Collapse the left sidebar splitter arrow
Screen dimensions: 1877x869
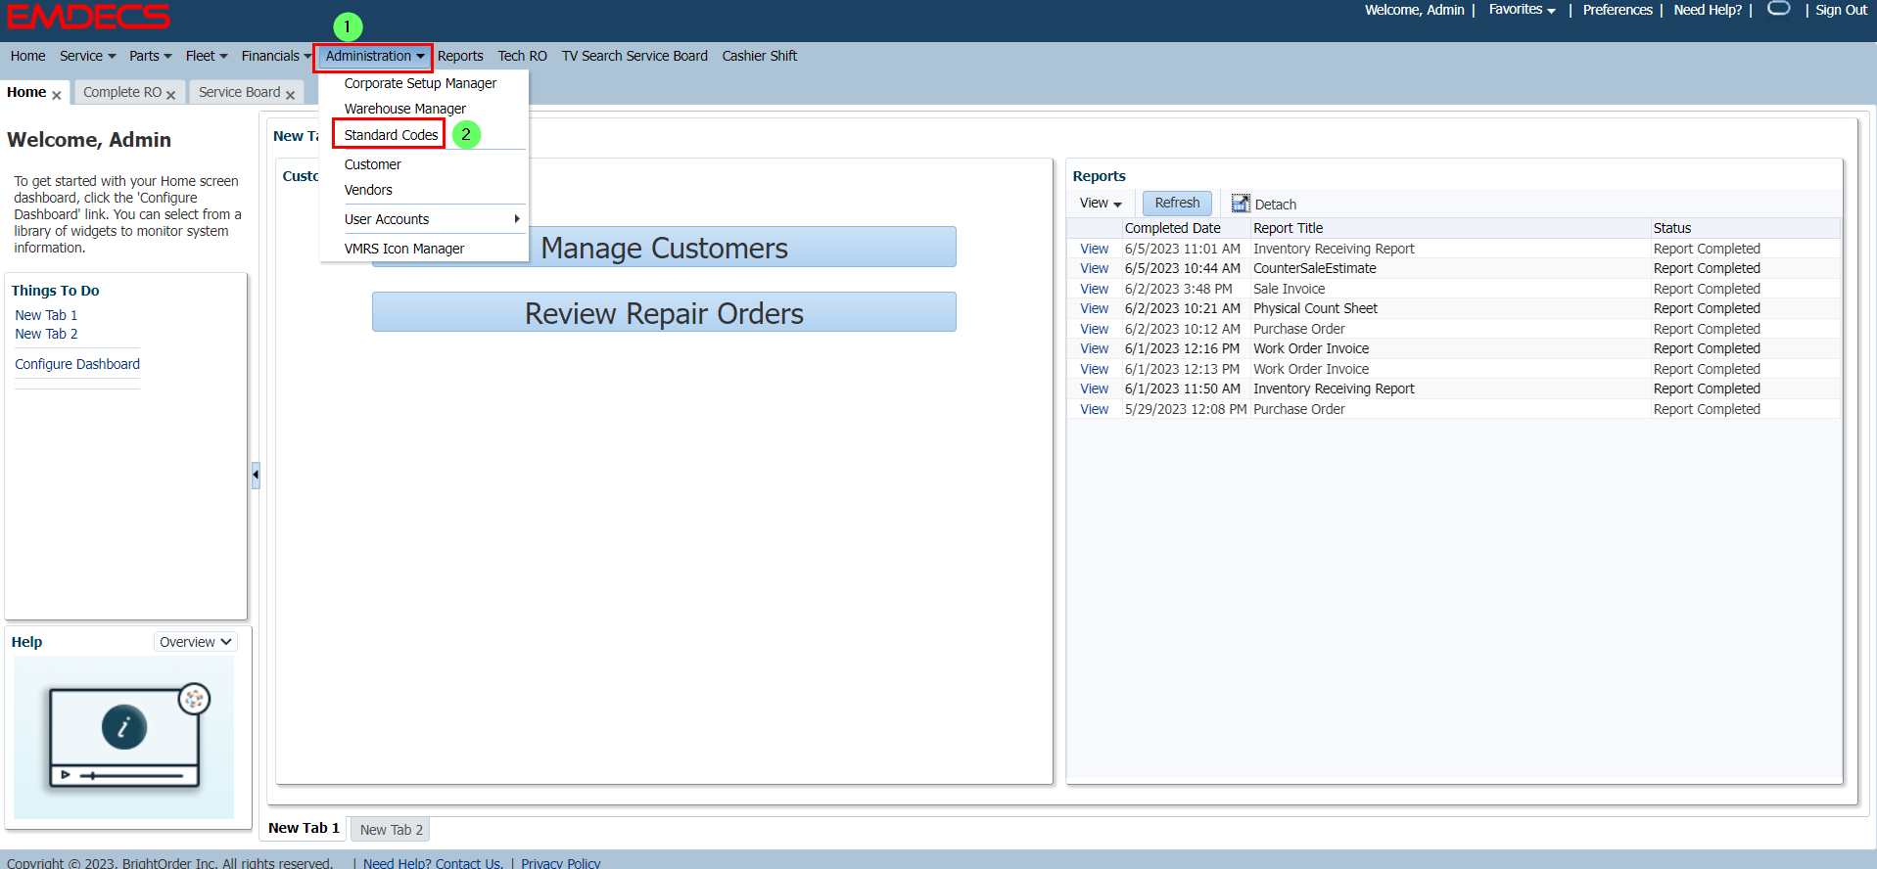[256, 475]
